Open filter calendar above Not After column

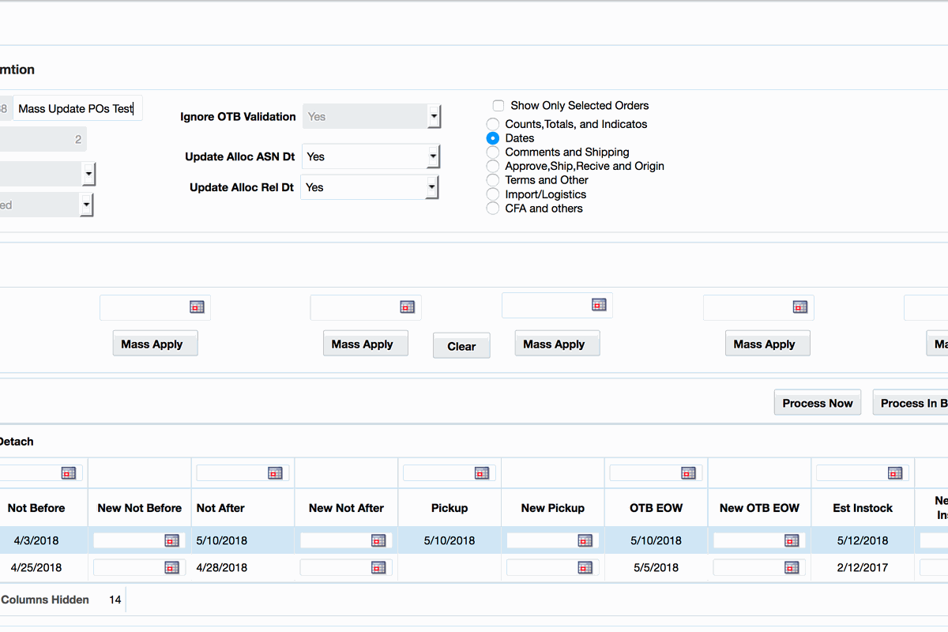pyautogui.click(x=275, y=472)
